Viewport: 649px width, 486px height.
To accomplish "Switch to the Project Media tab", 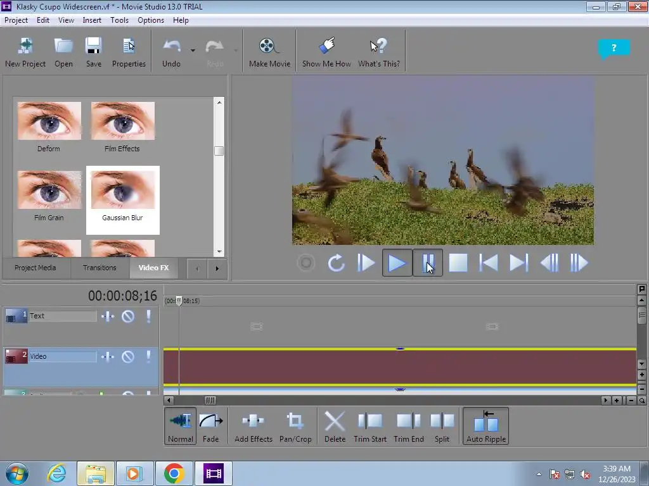I will (x=35, y=268).
